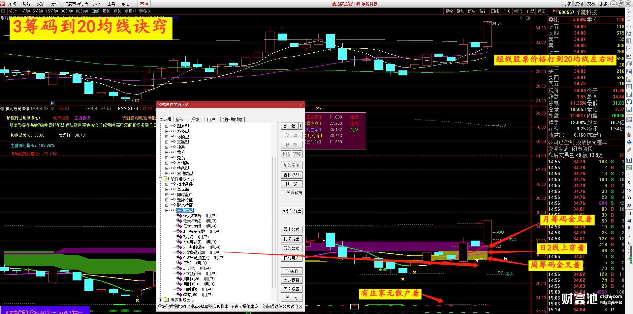Open the 工具 menu
Viewport: 633px width, 314px height.
click(111, 4)
